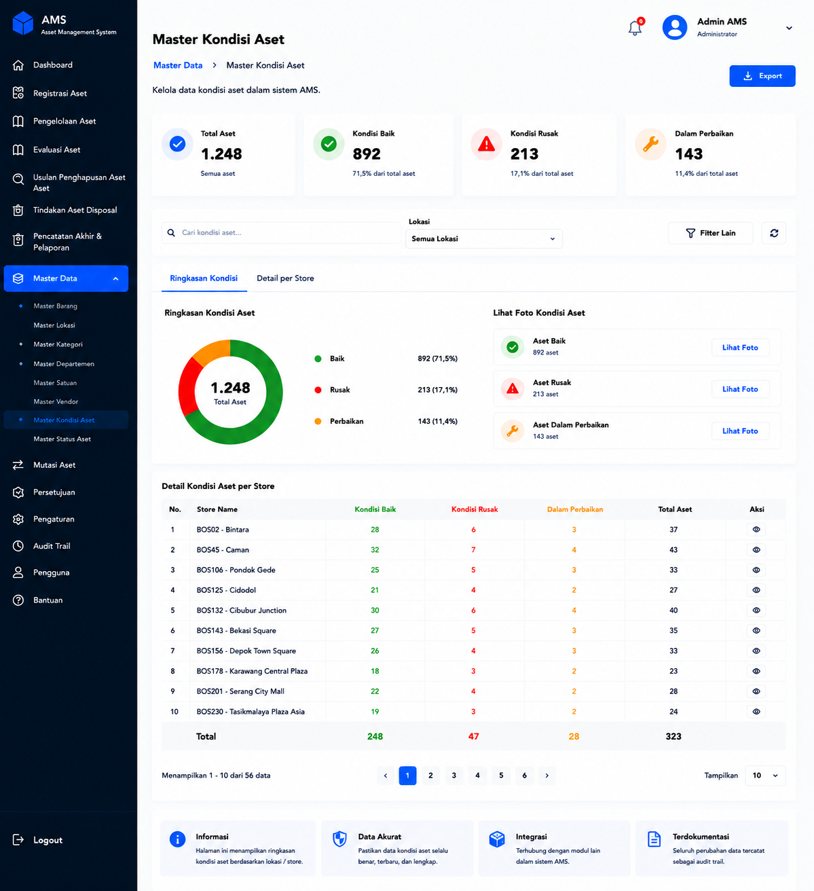Open the Tampilkan rows-per-page dropdown
Screen dimensions: 814x891
[766, 776]
